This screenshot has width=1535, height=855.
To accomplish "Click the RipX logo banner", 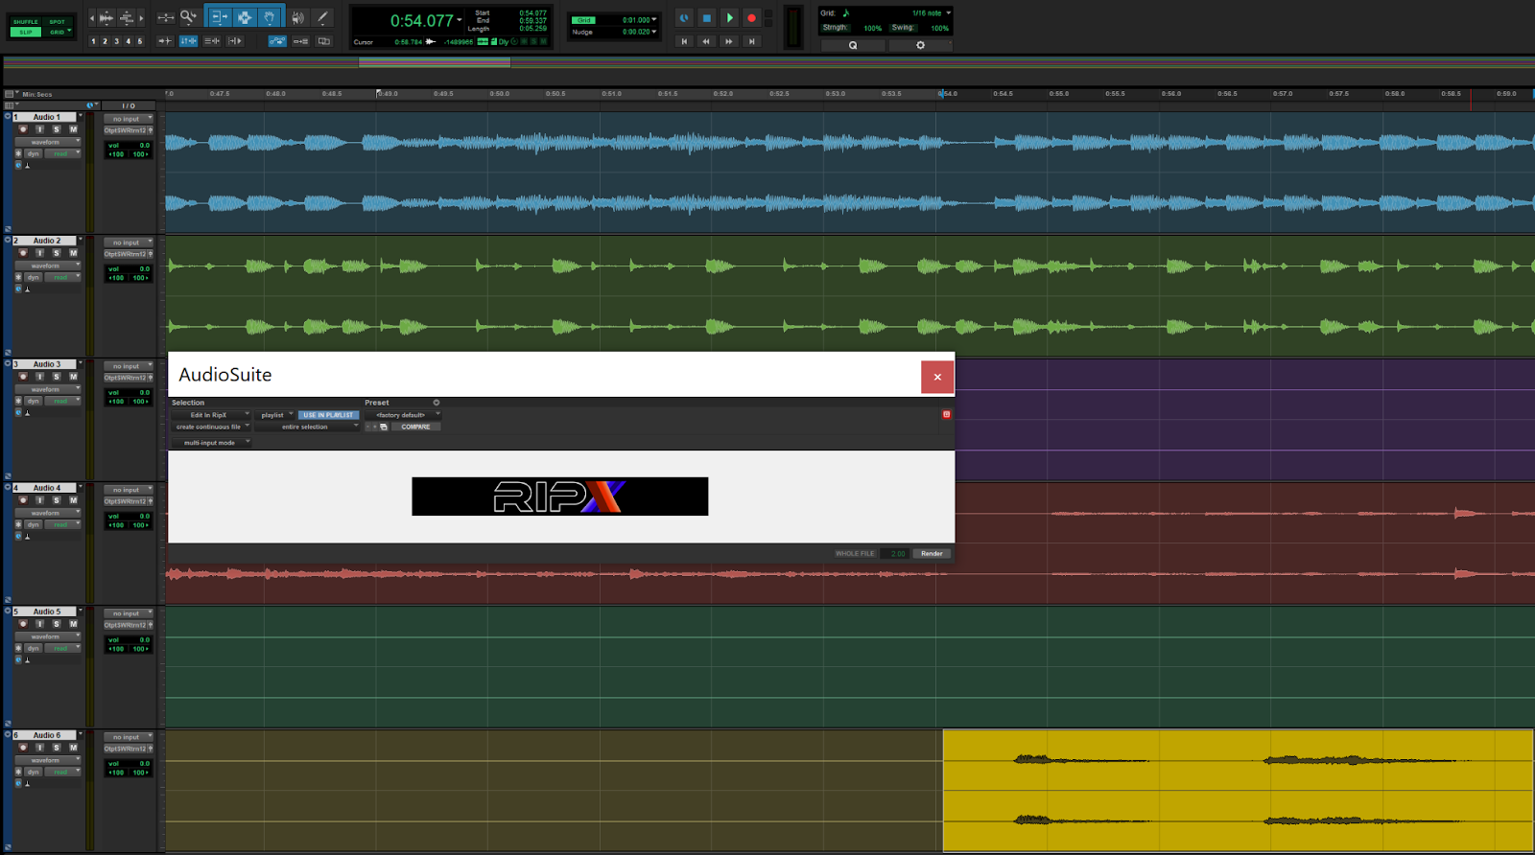I will click(560, 497).
